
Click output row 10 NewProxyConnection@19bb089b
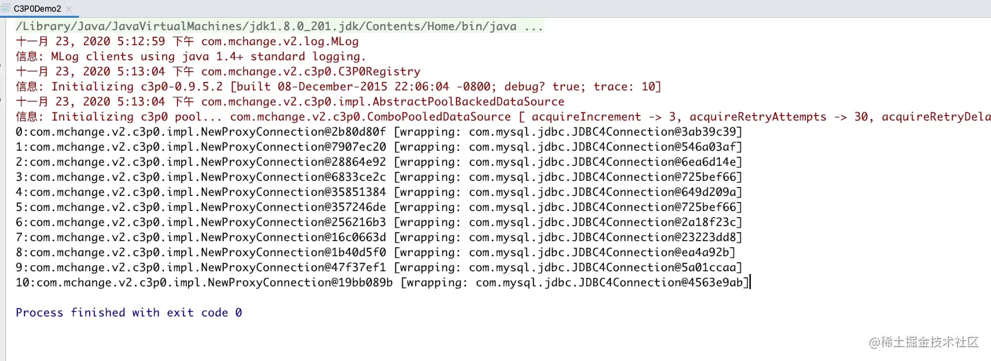click(382, 282)
